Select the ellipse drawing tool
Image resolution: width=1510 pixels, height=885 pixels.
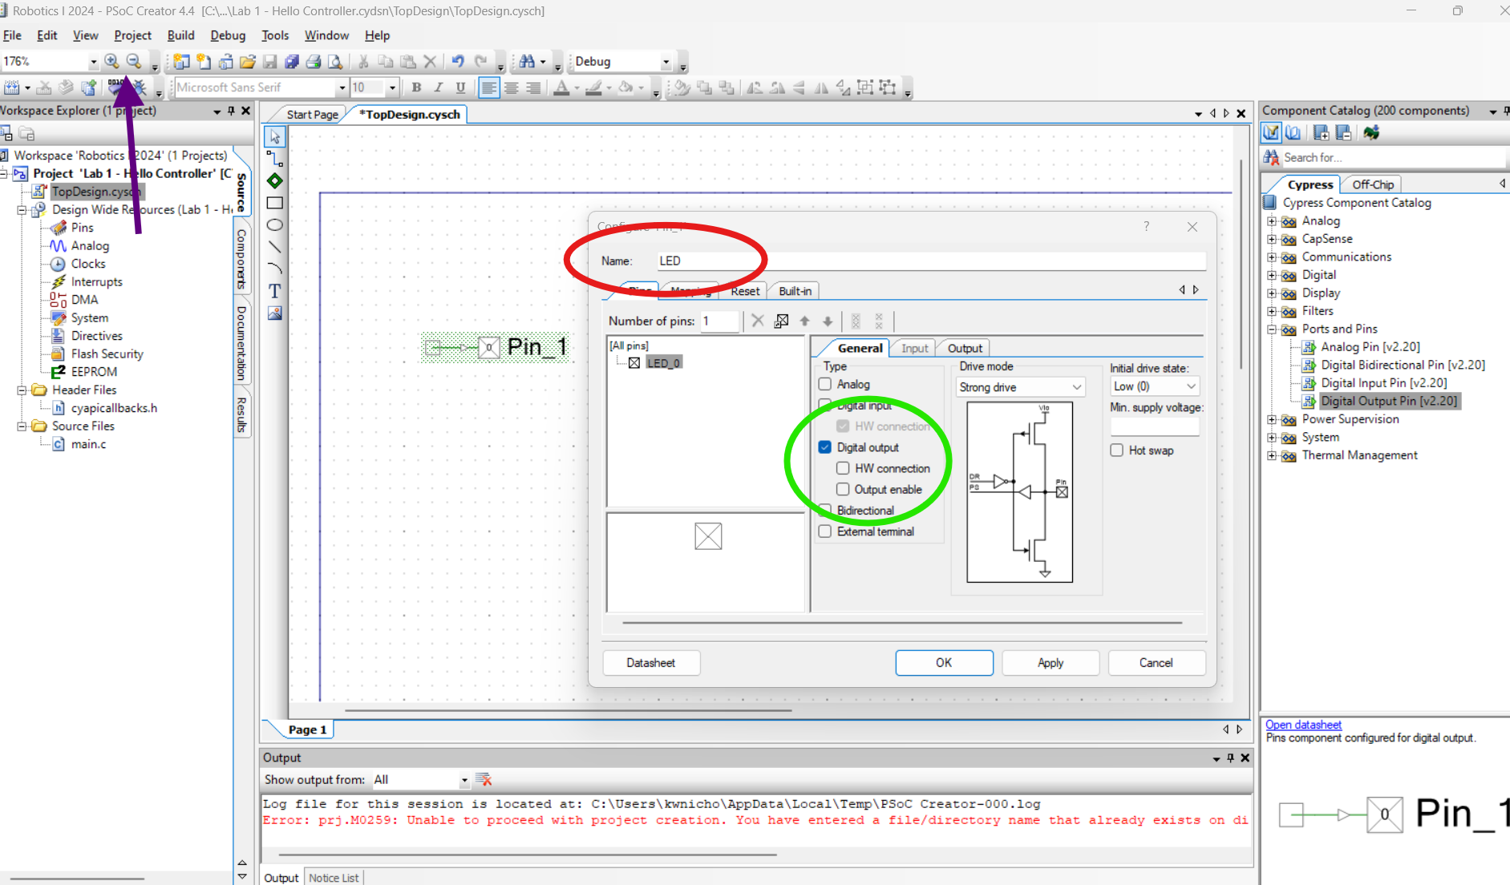point(275,225)
